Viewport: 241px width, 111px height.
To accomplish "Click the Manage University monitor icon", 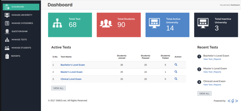I will coord(7,15).
